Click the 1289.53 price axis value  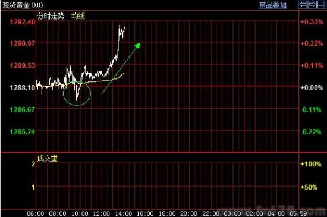click(x=23, y=65)
